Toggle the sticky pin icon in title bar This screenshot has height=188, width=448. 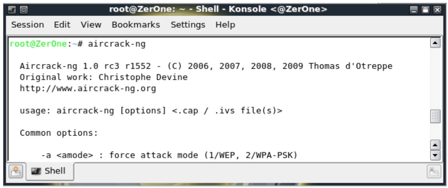coord(24,10)
